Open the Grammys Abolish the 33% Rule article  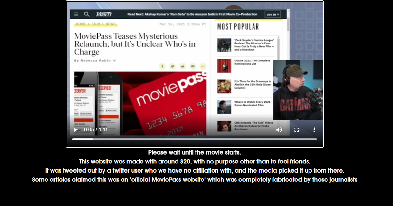point(253,85)
